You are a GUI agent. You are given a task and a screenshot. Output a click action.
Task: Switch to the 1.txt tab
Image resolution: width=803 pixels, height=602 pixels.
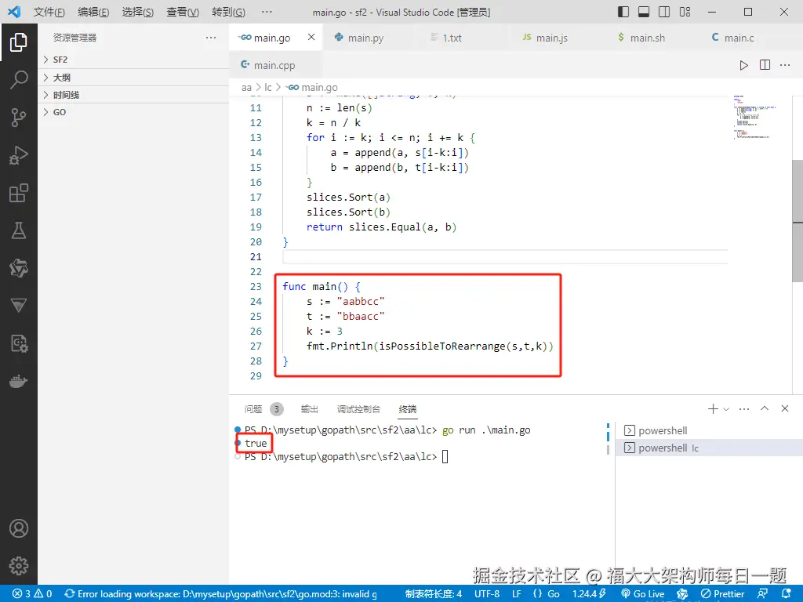452,38
